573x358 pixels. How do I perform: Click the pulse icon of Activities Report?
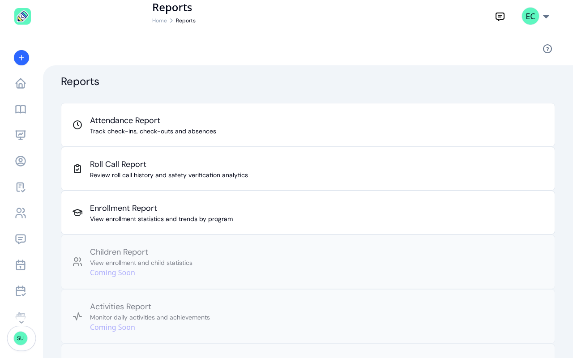click(x=77, y=316)
